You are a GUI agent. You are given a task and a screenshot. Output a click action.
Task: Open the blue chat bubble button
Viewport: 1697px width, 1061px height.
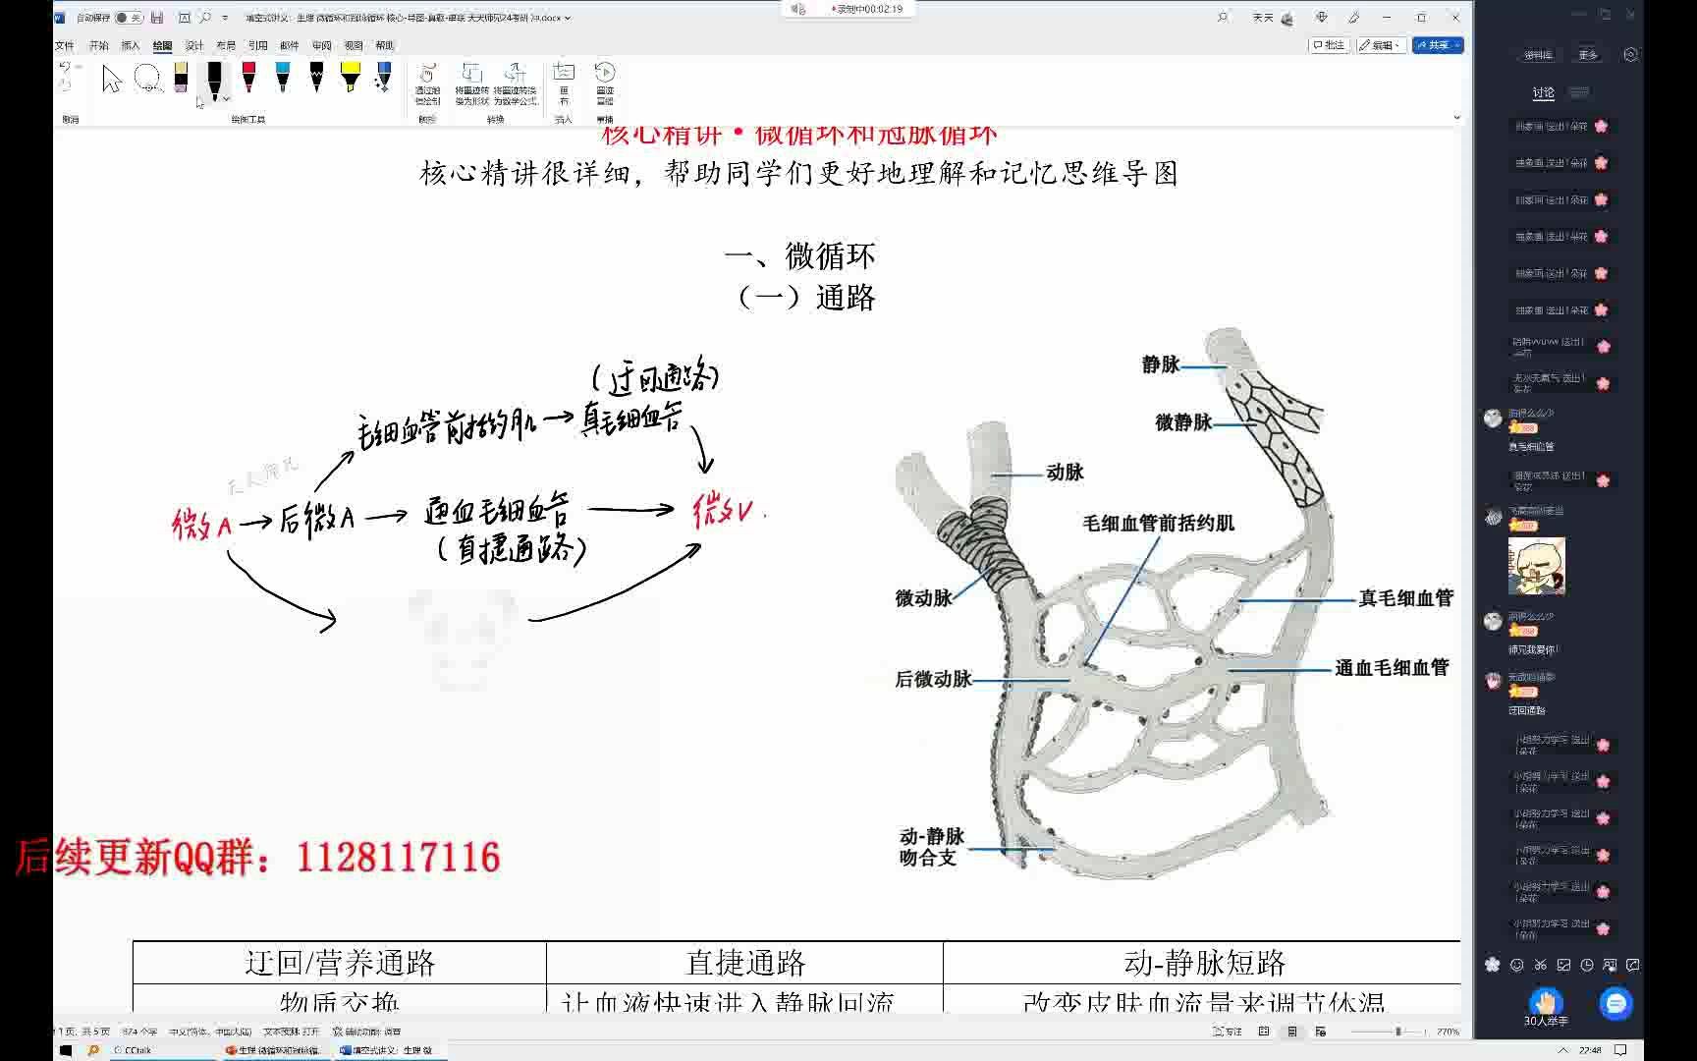(x=1615, y=1003)
